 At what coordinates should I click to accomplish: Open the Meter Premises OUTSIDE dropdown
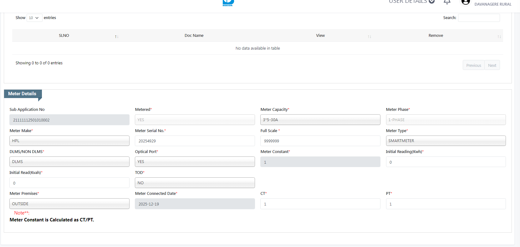coord(69,204)
